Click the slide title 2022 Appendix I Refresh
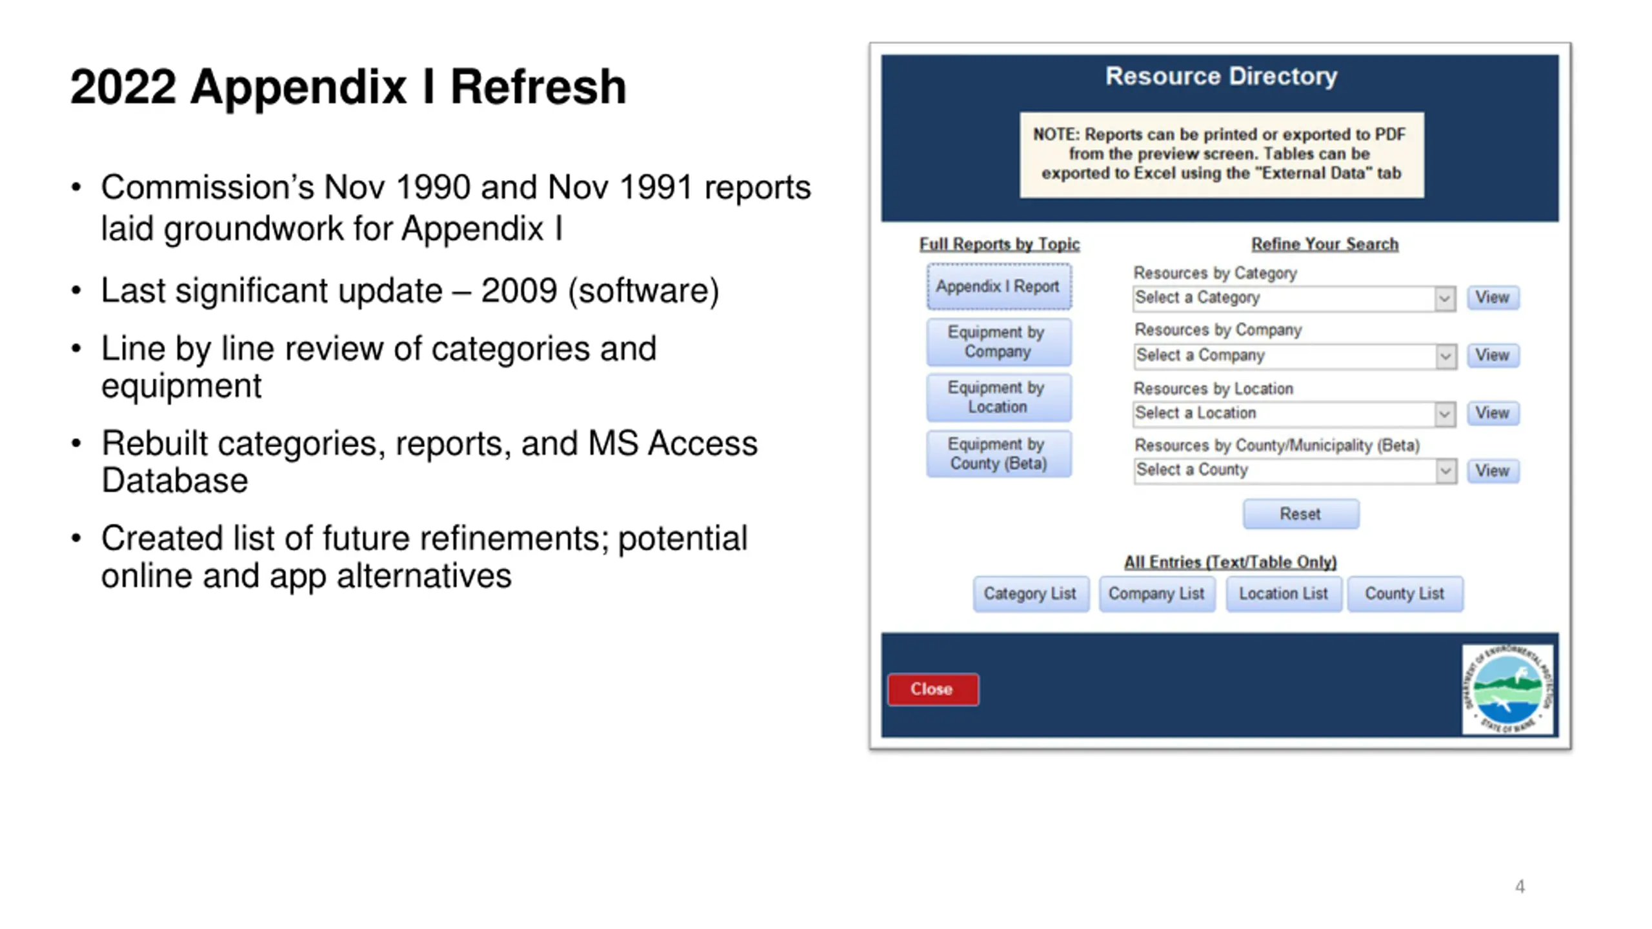The height and width of the screenshot is (929, 1652). (x=348, y=86)
